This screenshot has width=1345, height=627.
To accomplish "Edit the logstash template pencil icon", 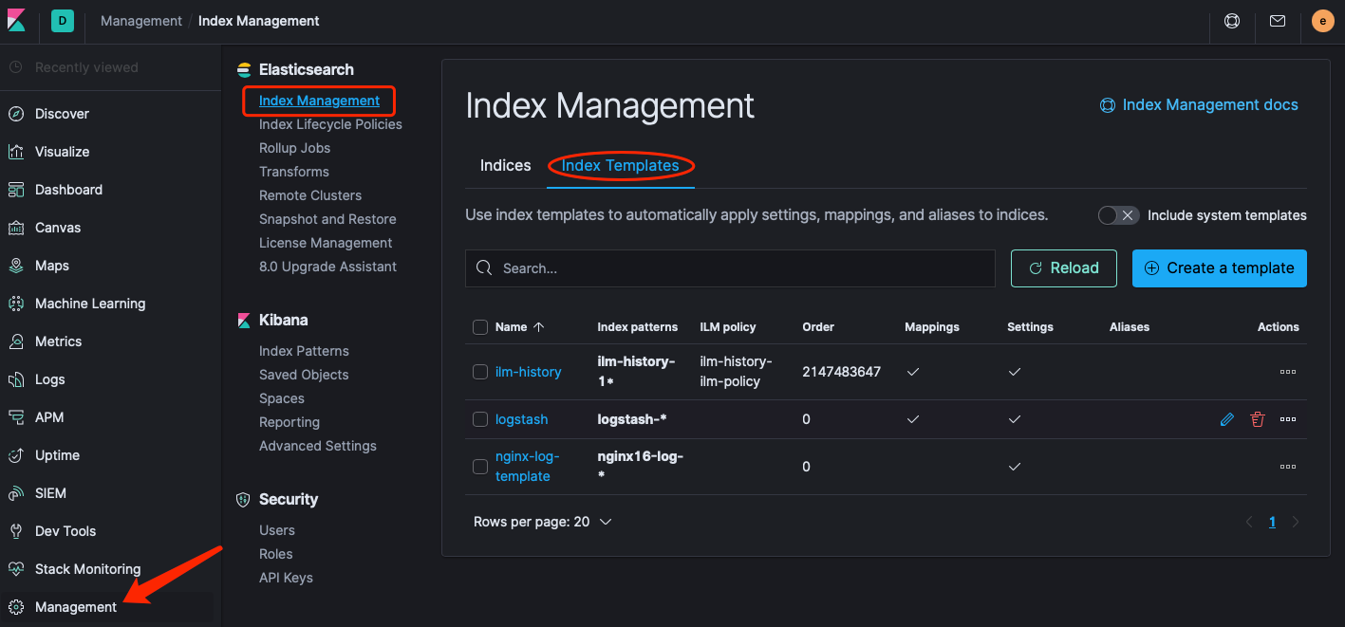I will click(1227, 419).
